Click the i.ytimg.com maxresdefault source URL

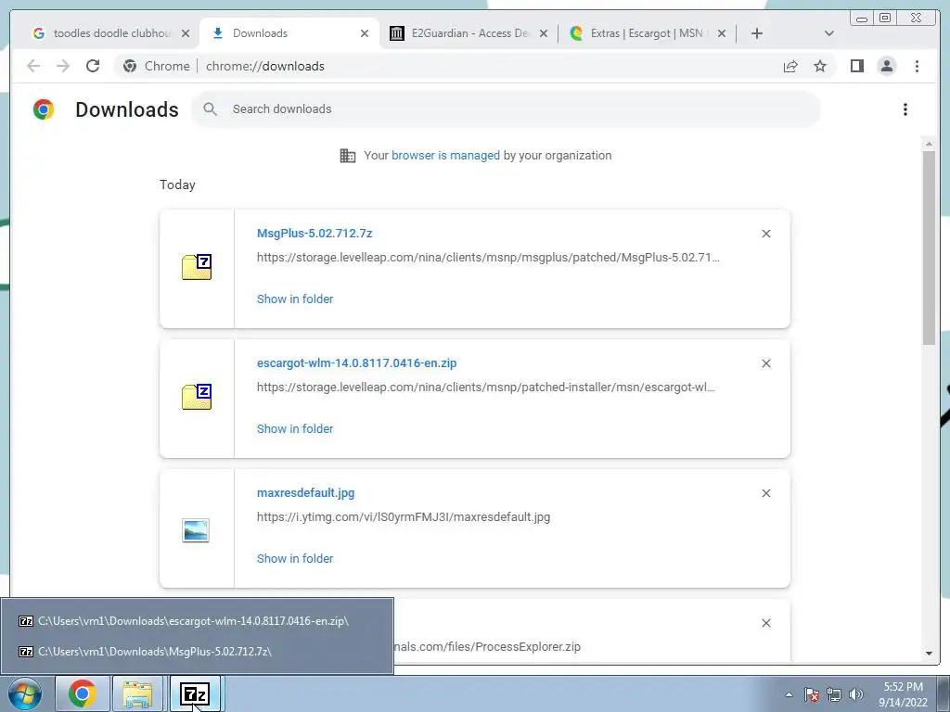tap(404, 517)
